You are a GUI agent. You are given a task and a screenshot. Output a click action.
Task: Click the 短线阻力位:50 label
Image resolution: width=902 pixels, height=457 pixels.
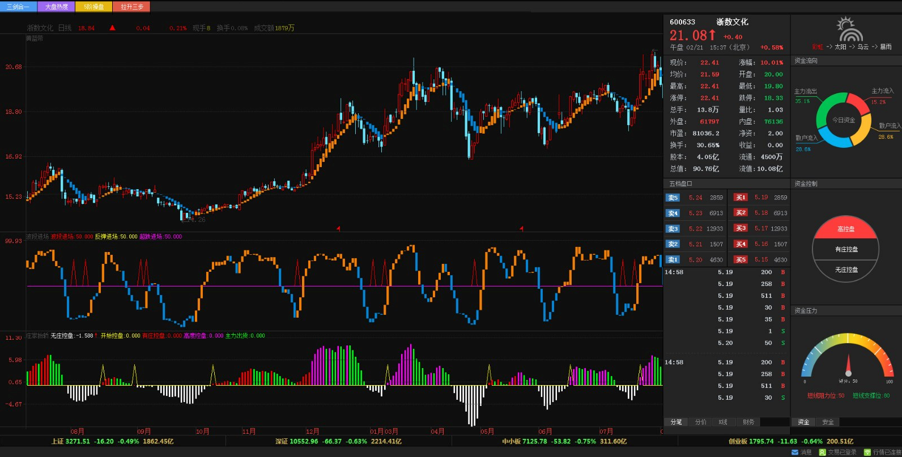(x=826, y=396)
